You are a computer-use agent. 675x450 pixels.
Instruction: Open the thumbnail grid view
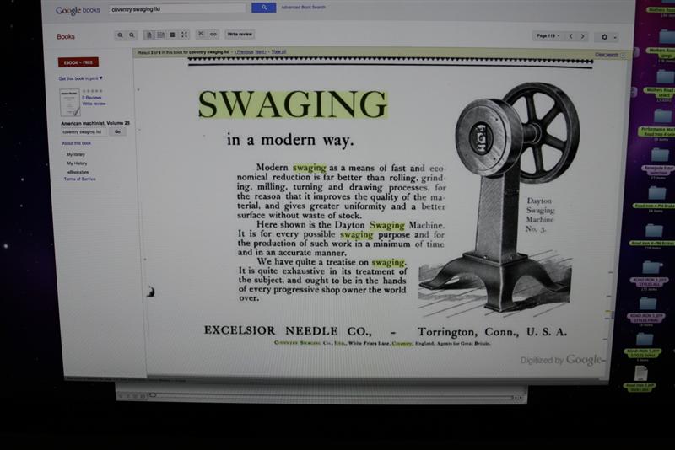[x=172, y=35]
